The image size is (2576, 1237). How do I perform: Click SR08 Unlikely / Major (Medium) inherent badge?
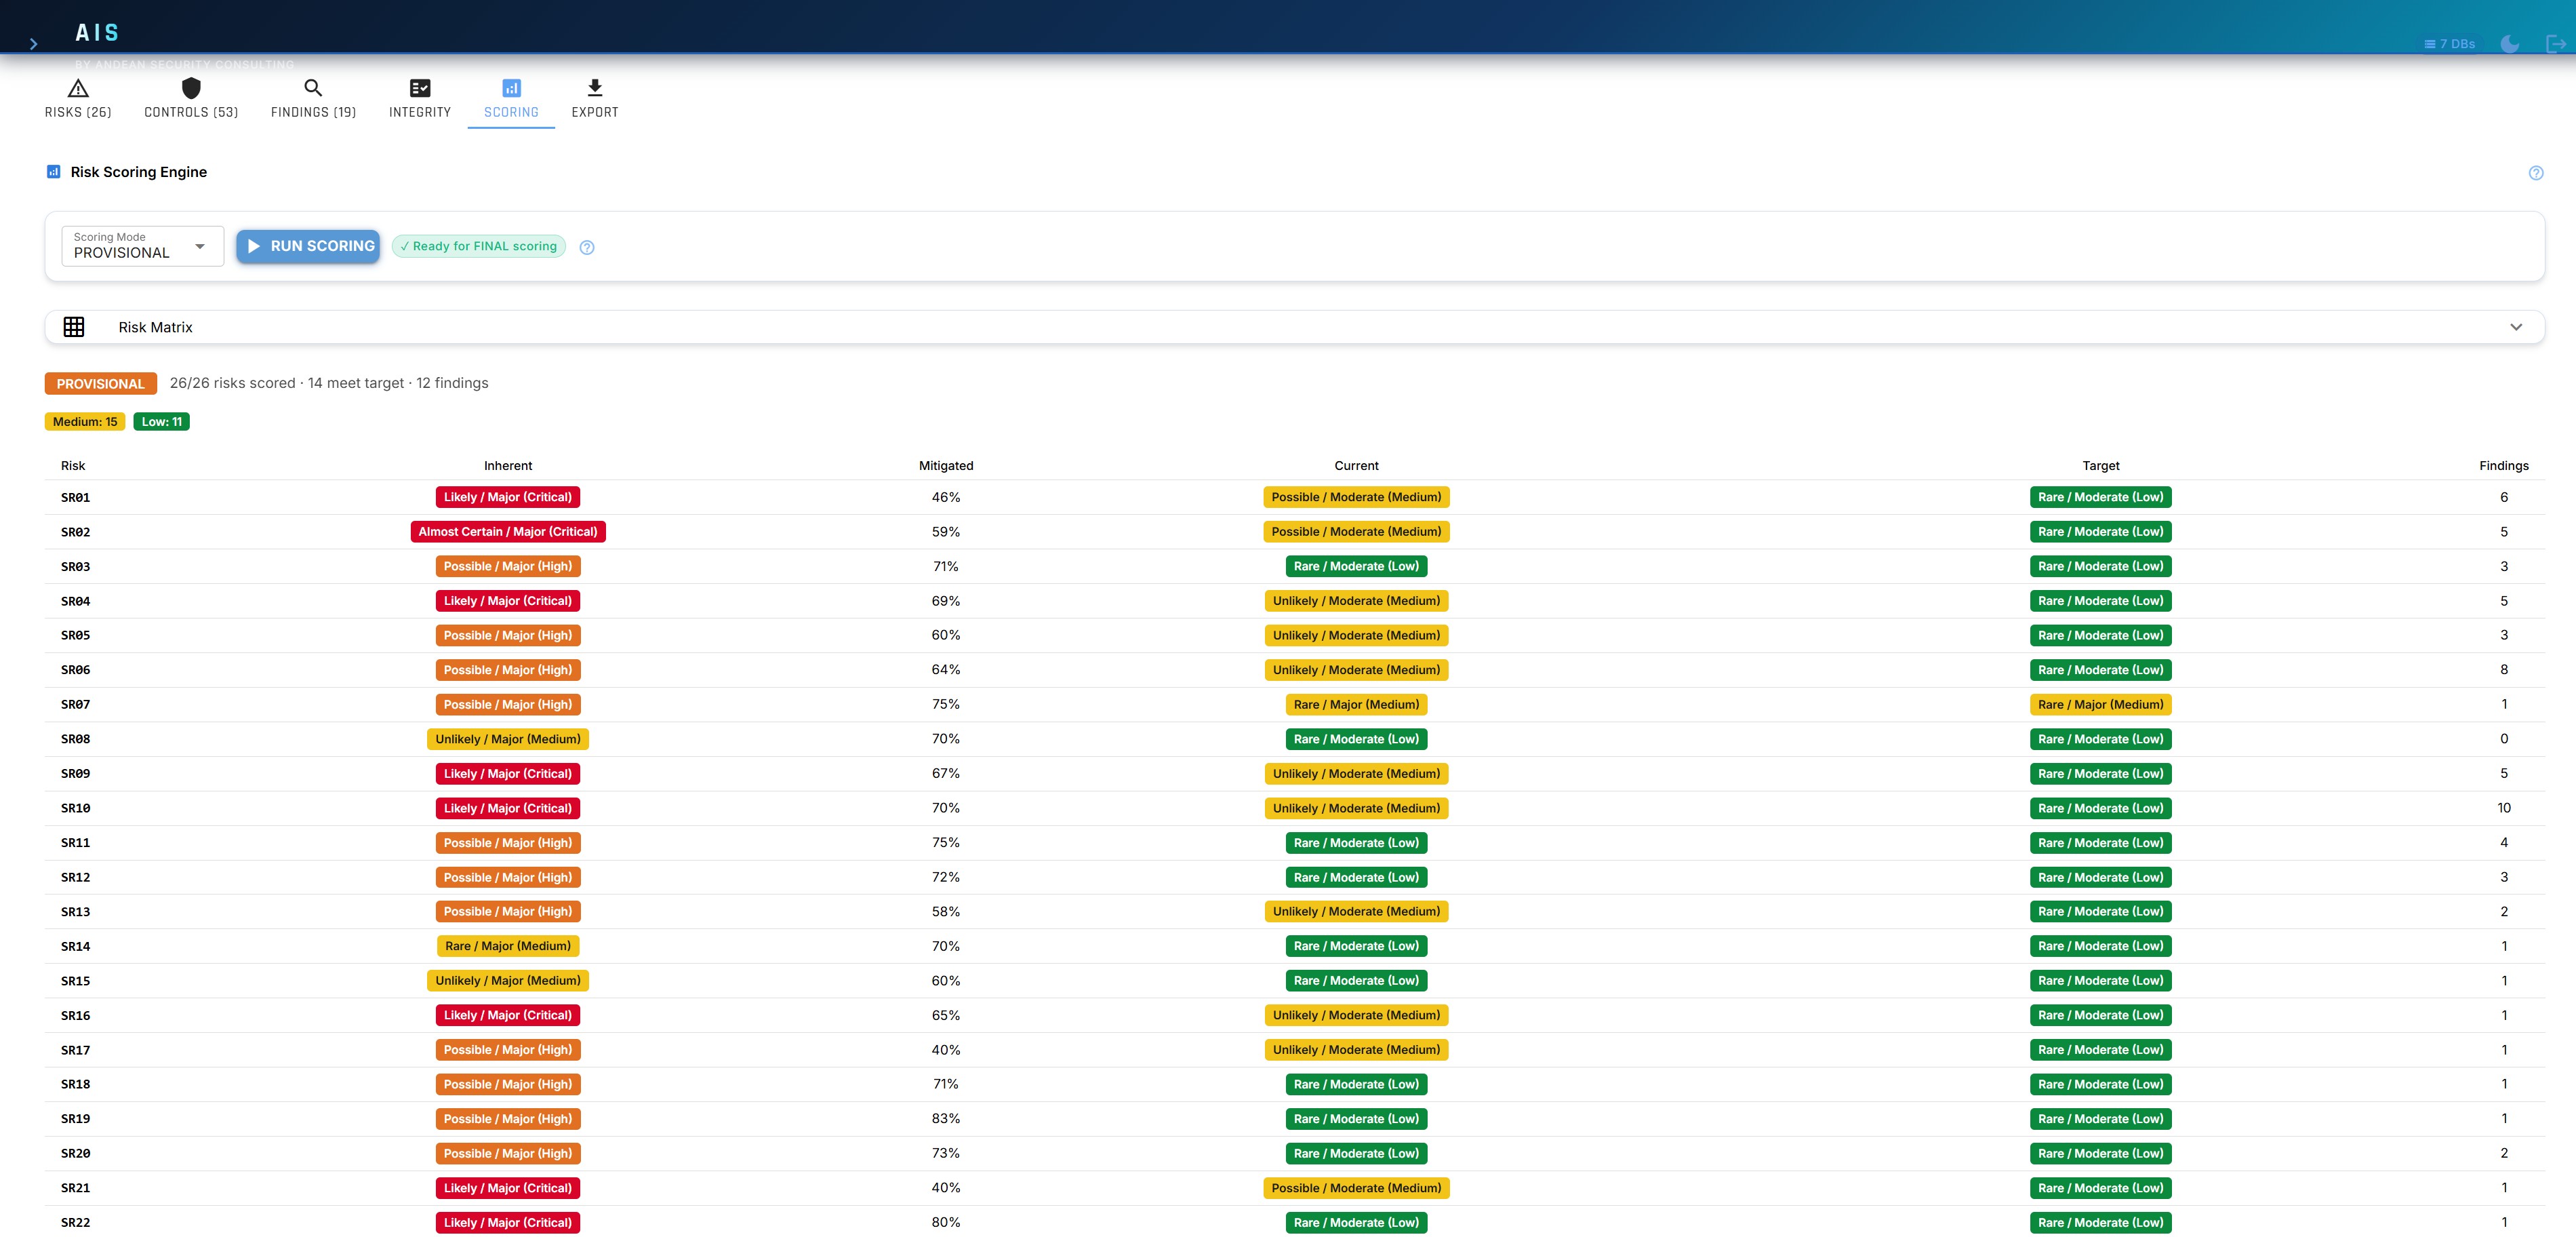click(508, 740)
